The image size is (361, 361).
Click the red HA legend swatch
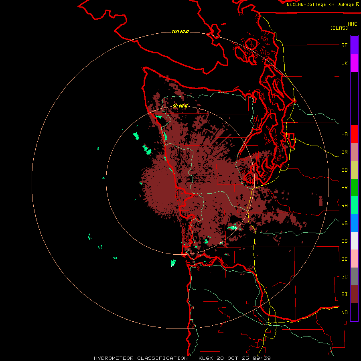(354, 134)
